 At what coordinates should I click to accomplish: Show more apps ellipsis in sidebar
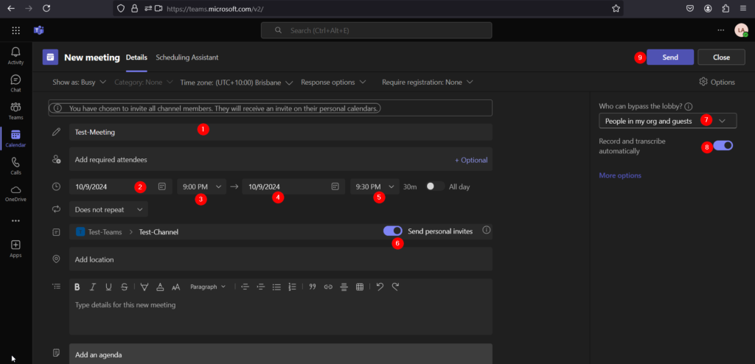[x=15, y=221]
